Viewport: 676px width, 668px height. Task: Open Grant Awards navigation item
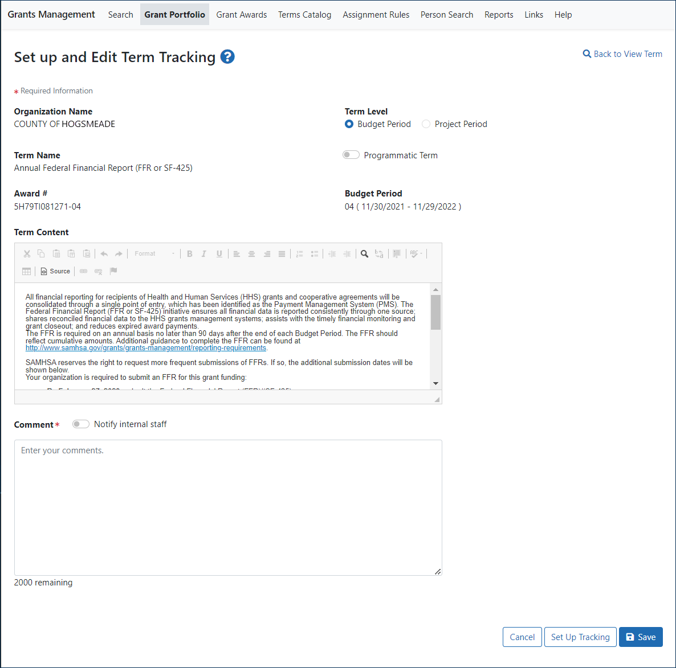click(x=242, y=15)
